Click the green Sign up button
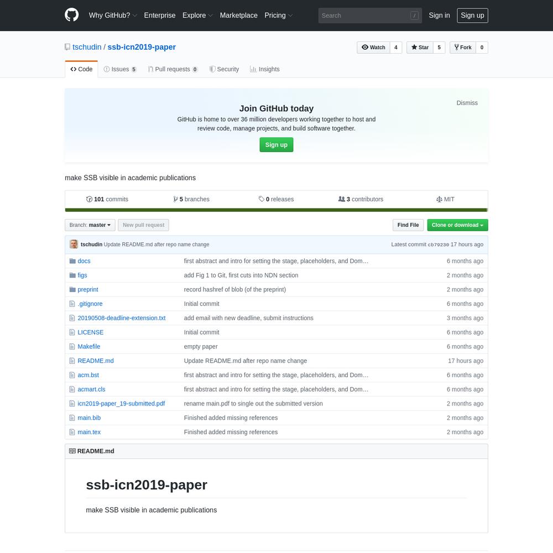Image resolution: width=553 pixels, height=553 pixels. (276, 144)
